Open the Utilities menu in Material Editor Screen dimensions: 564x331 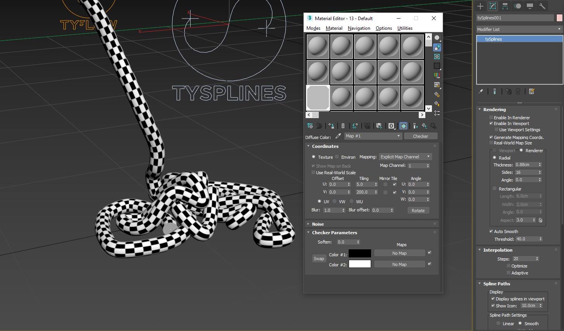click(x=405, y=28)
